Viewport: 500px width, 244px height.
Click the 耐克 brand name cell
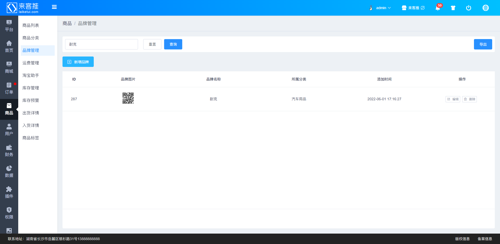click(x=214, y=99)
